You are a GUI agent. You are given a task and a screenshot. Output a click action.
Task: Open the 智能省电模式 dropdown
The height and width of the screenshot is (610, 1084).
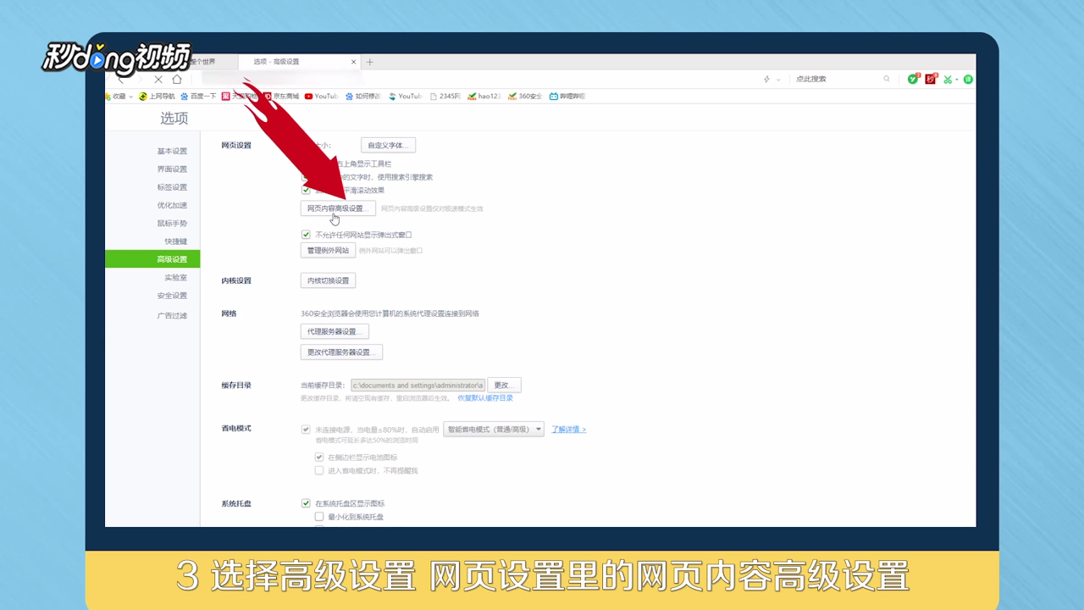point(494,430)
